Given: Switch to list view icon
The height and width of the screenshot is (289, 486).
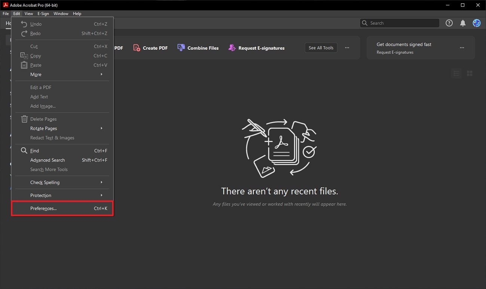Looking at the screenshot, I should pyautogui.click(x=456, y=73).
